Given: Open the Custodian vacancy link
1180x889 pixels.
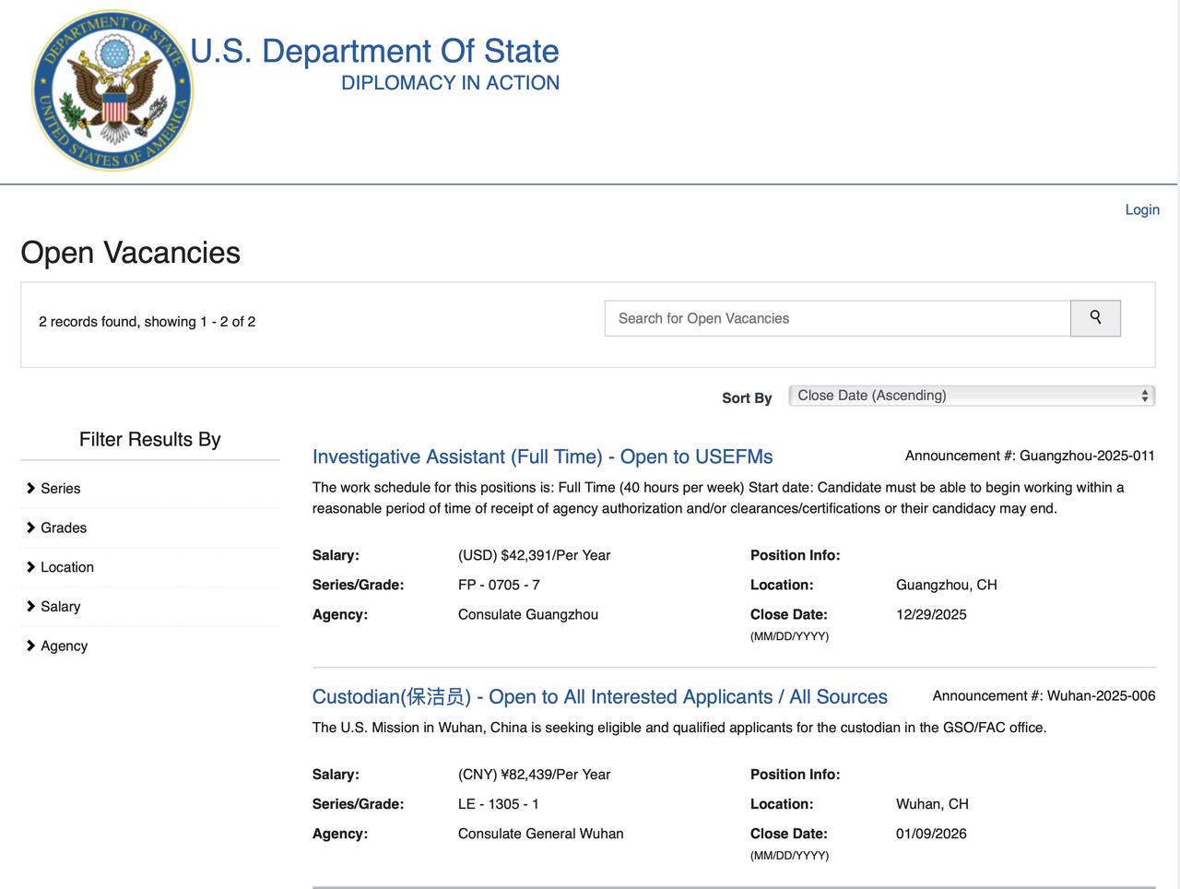Looking at the screenshot, I should 599,696.
